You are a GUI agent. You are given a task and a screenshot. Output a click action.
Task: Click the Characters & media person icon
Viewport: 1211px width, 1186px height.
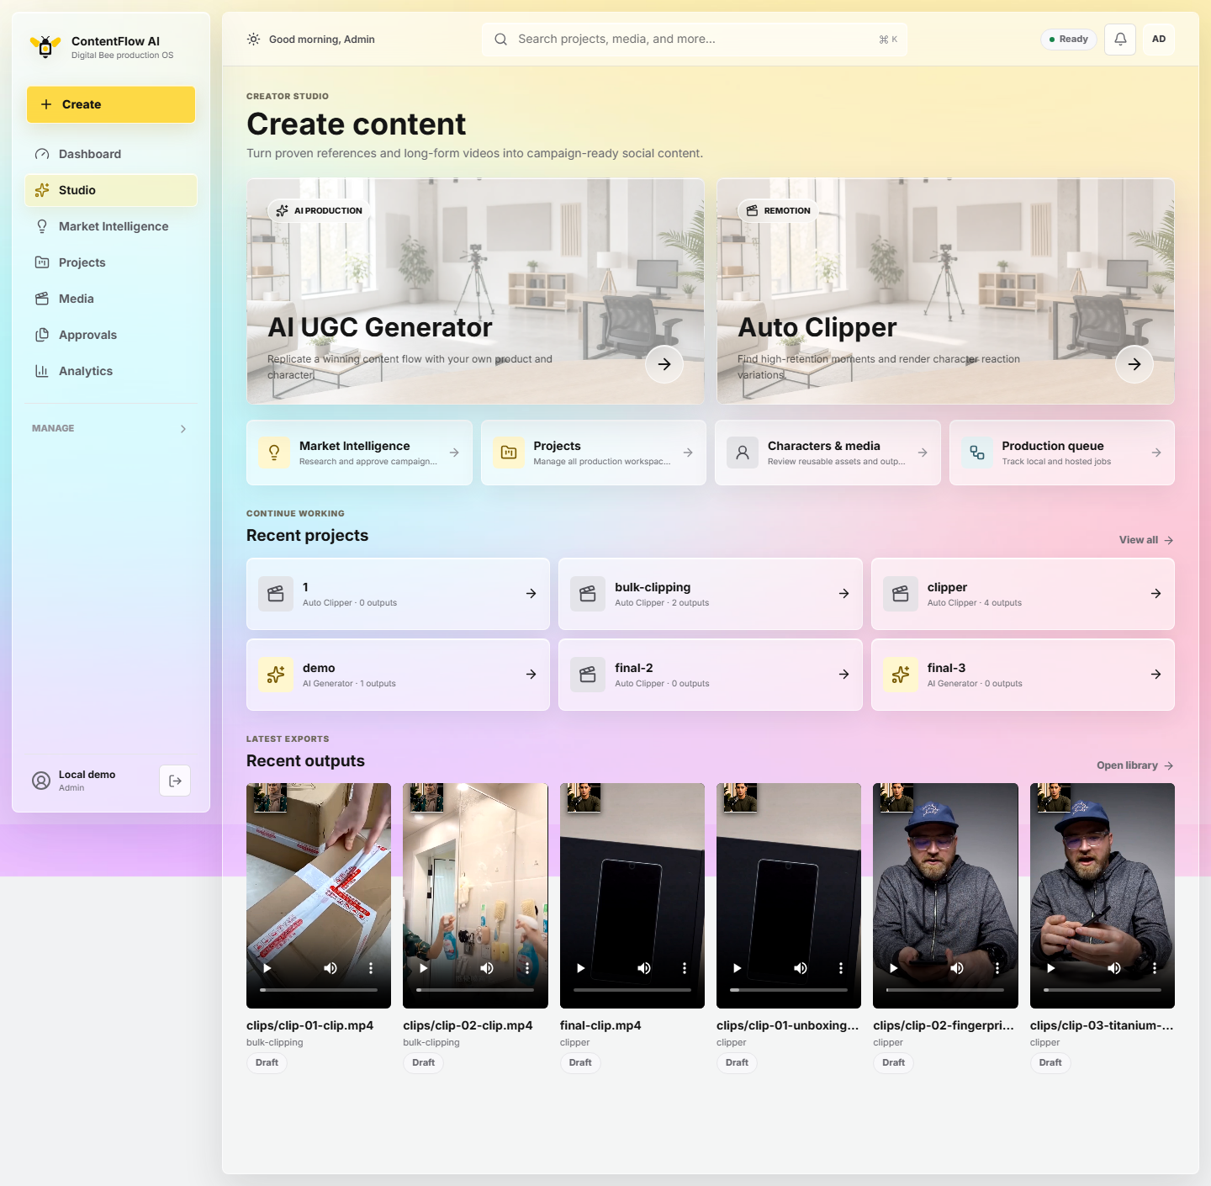click(743, 453)
